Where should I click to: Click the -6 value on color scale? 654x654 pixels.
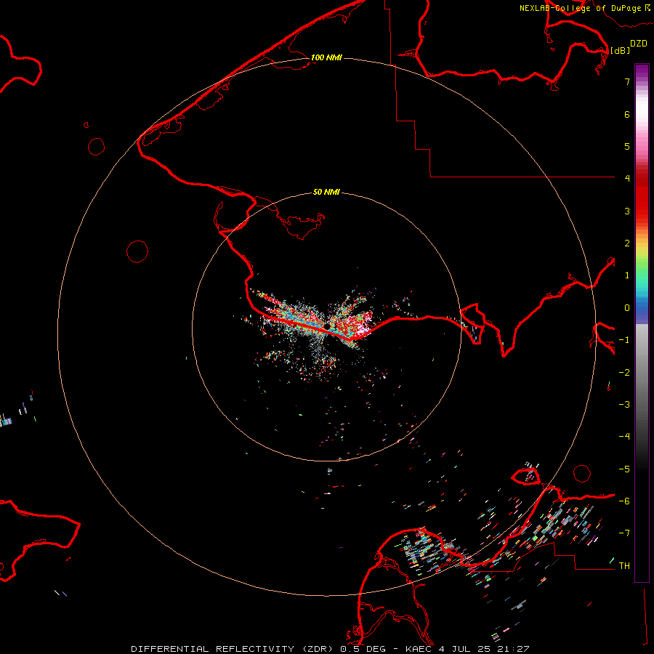click(x=624, y=501)
